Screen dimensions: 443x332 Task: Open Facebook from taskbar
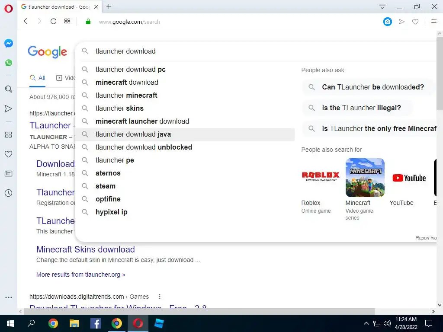click(96, 323)
